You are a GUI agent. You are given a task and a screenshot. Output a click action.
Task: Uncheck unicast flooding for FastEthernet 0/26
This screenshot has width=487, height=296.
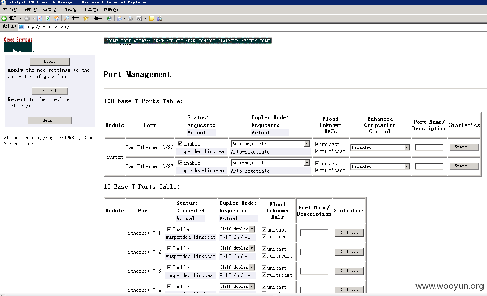[x=317, y=144]
